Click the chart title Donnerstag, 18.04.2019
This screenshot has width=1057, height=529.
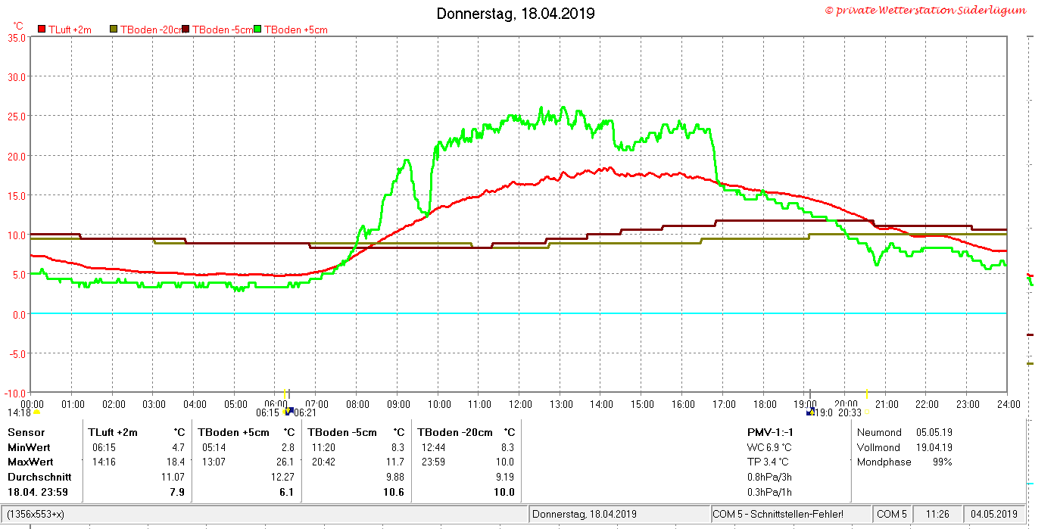click(x=516, y=14)
